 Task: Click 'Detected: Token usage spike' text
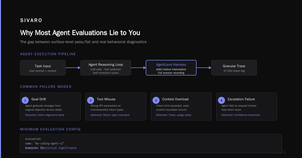[x=174, y=115]
